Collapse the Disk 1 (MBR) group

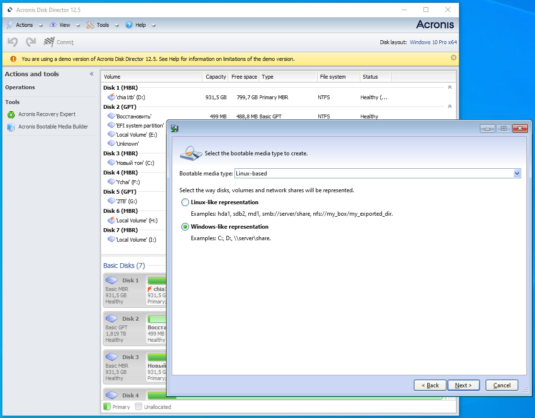pyautogui.click(x=450, y=87)
